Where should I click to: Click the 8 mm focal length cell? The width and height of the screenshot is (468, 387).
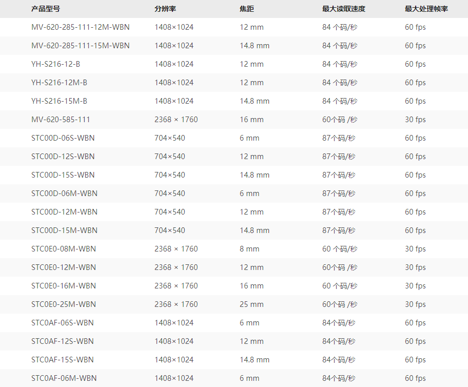point(249,249)
